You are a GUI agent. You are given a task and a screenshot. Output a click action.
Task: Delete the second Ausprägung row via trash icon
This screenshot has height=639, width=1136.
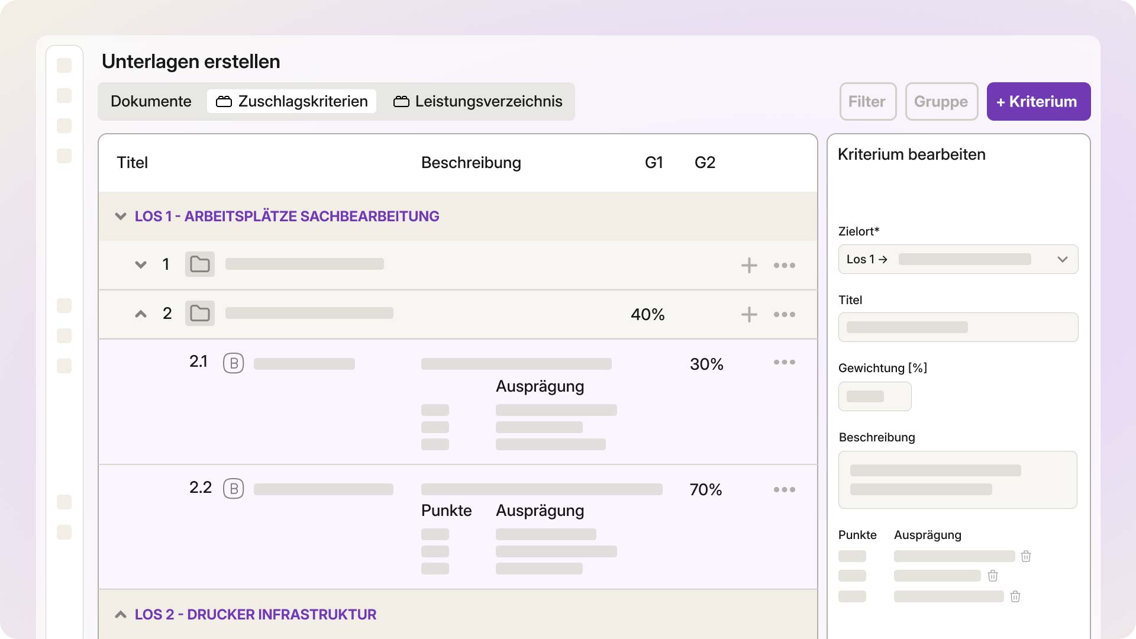(993, 576)
